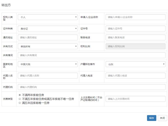Select 满五年且家庭唯一住房 radio option
The image size is (168, 126).
point(20,103)
